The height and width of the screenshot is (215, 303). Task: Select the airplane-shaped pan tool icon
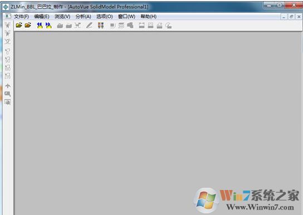click(8, 86)
